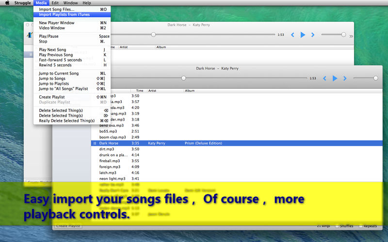Select drunk on a pla... song row

[237, 155]
